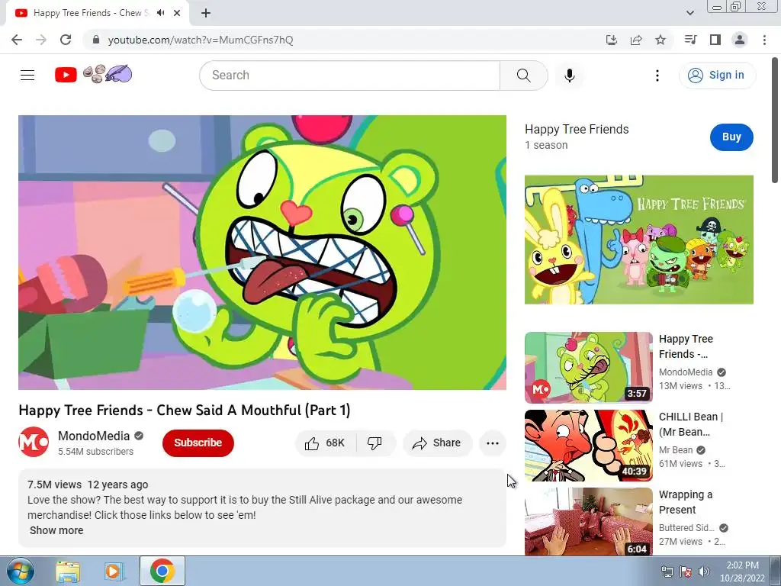Sign in to YouTube
Viewport: 781px width, 586px height.
718,76
